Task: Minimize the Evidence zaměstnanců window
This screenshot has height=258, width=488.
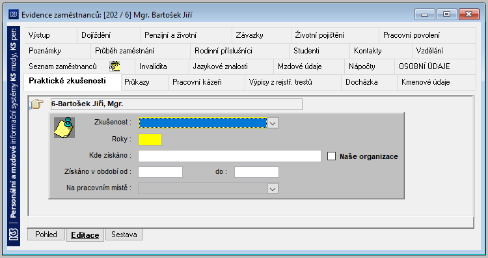Action: click(424, 14)
